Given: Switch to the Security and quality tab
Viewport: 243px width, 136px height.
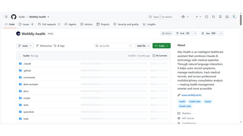Looking at the screenshot, I should (126, 24).
